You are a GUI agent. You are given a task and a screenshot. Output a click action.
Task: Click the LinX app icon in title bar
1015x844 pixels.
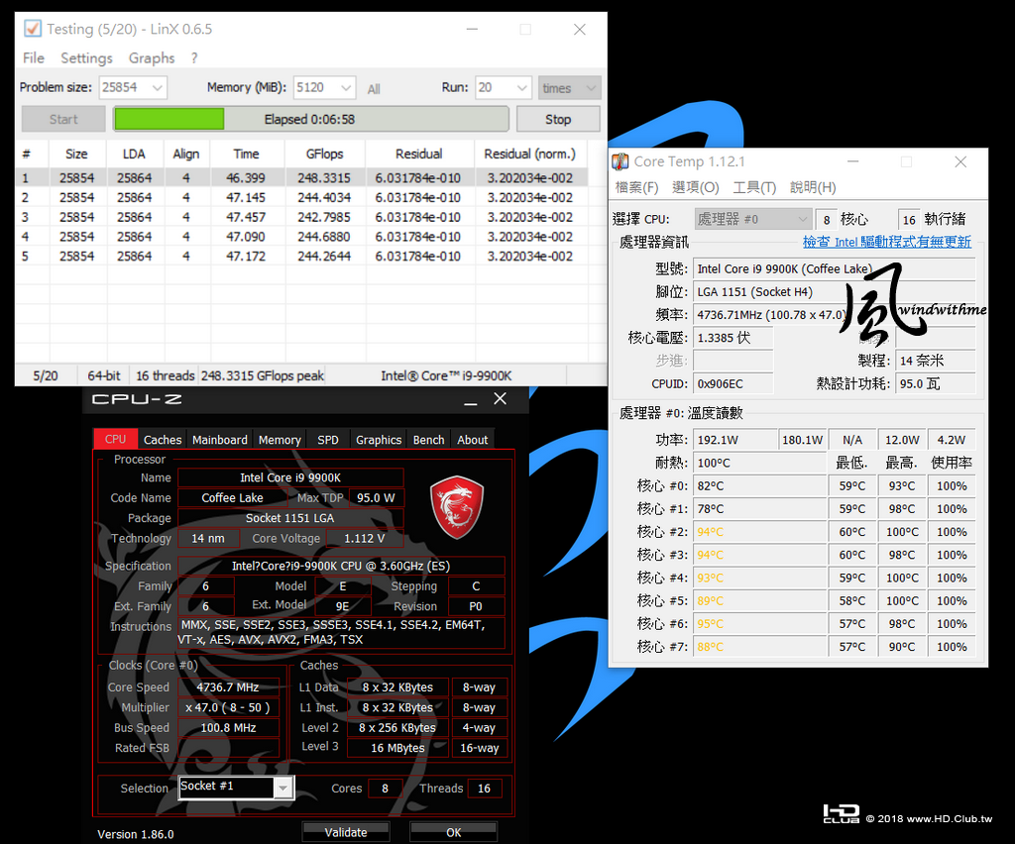[32, 29]
